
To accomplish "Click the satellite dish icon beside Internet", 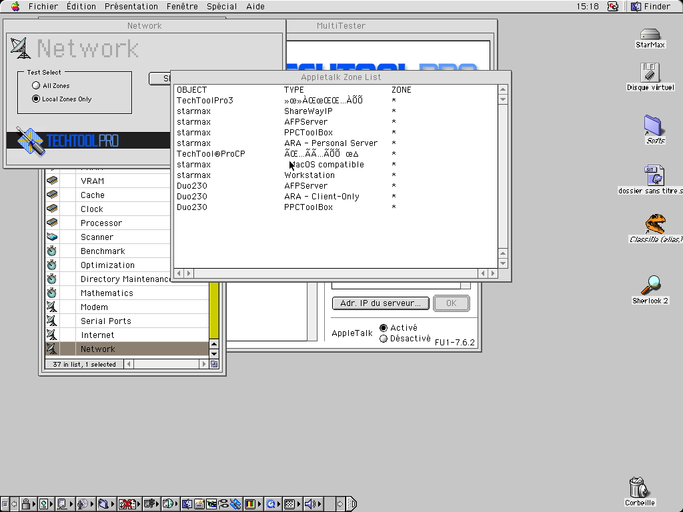I will (x=52, y=335).
